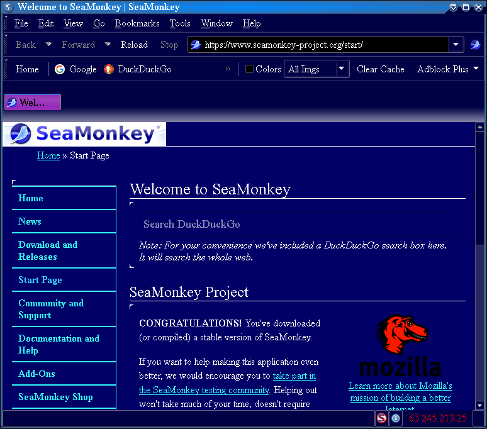The image size is (487, 429).
Task: Click the IP address 63.245.213.25 in status bar
Action: pyautogui.click(x=438, y=418)
